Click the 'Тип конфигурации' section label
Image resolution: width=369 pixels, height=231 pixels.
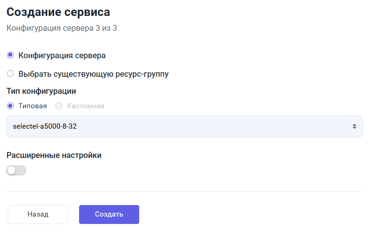(41, 91)
